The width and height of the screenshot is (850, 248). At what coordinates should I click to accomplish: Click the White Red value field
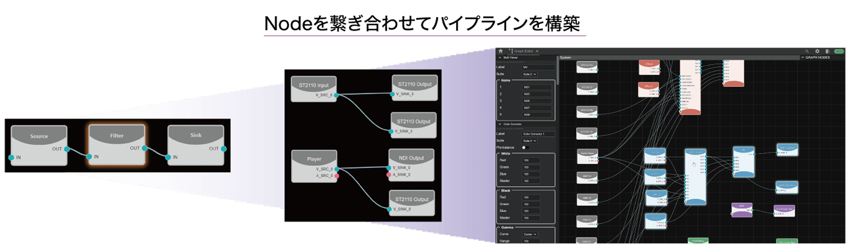point(531,160)
